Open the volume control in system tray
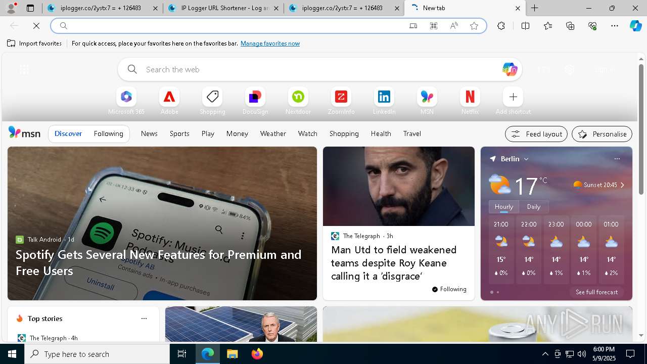 tap(582, 354)
